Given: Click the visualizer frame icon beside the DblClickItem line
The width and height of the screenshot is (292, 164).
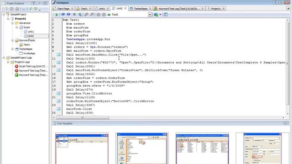Looking at the screenshot, I should point(58,70).
